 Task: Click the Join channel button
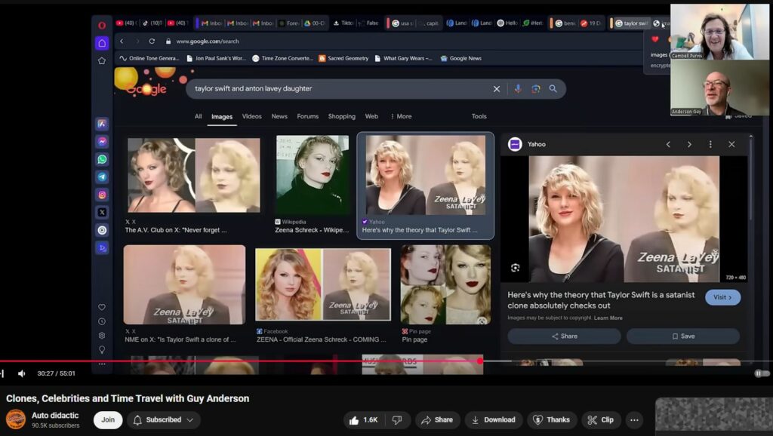point(108,419)
